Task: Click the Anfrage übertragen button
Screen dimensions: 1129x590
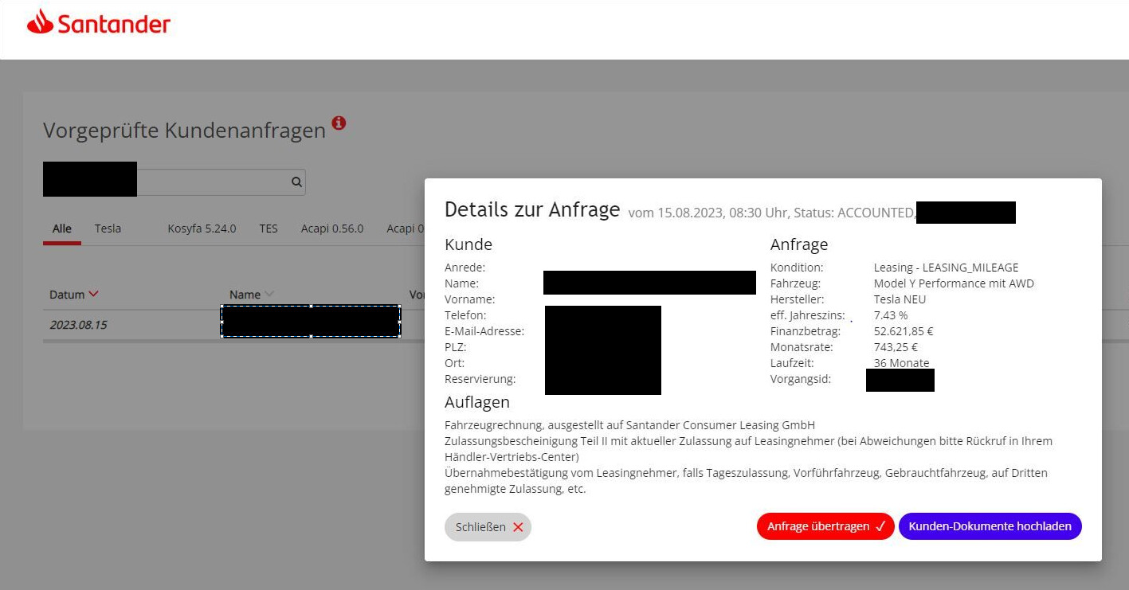Action: [x=825, y=526]
